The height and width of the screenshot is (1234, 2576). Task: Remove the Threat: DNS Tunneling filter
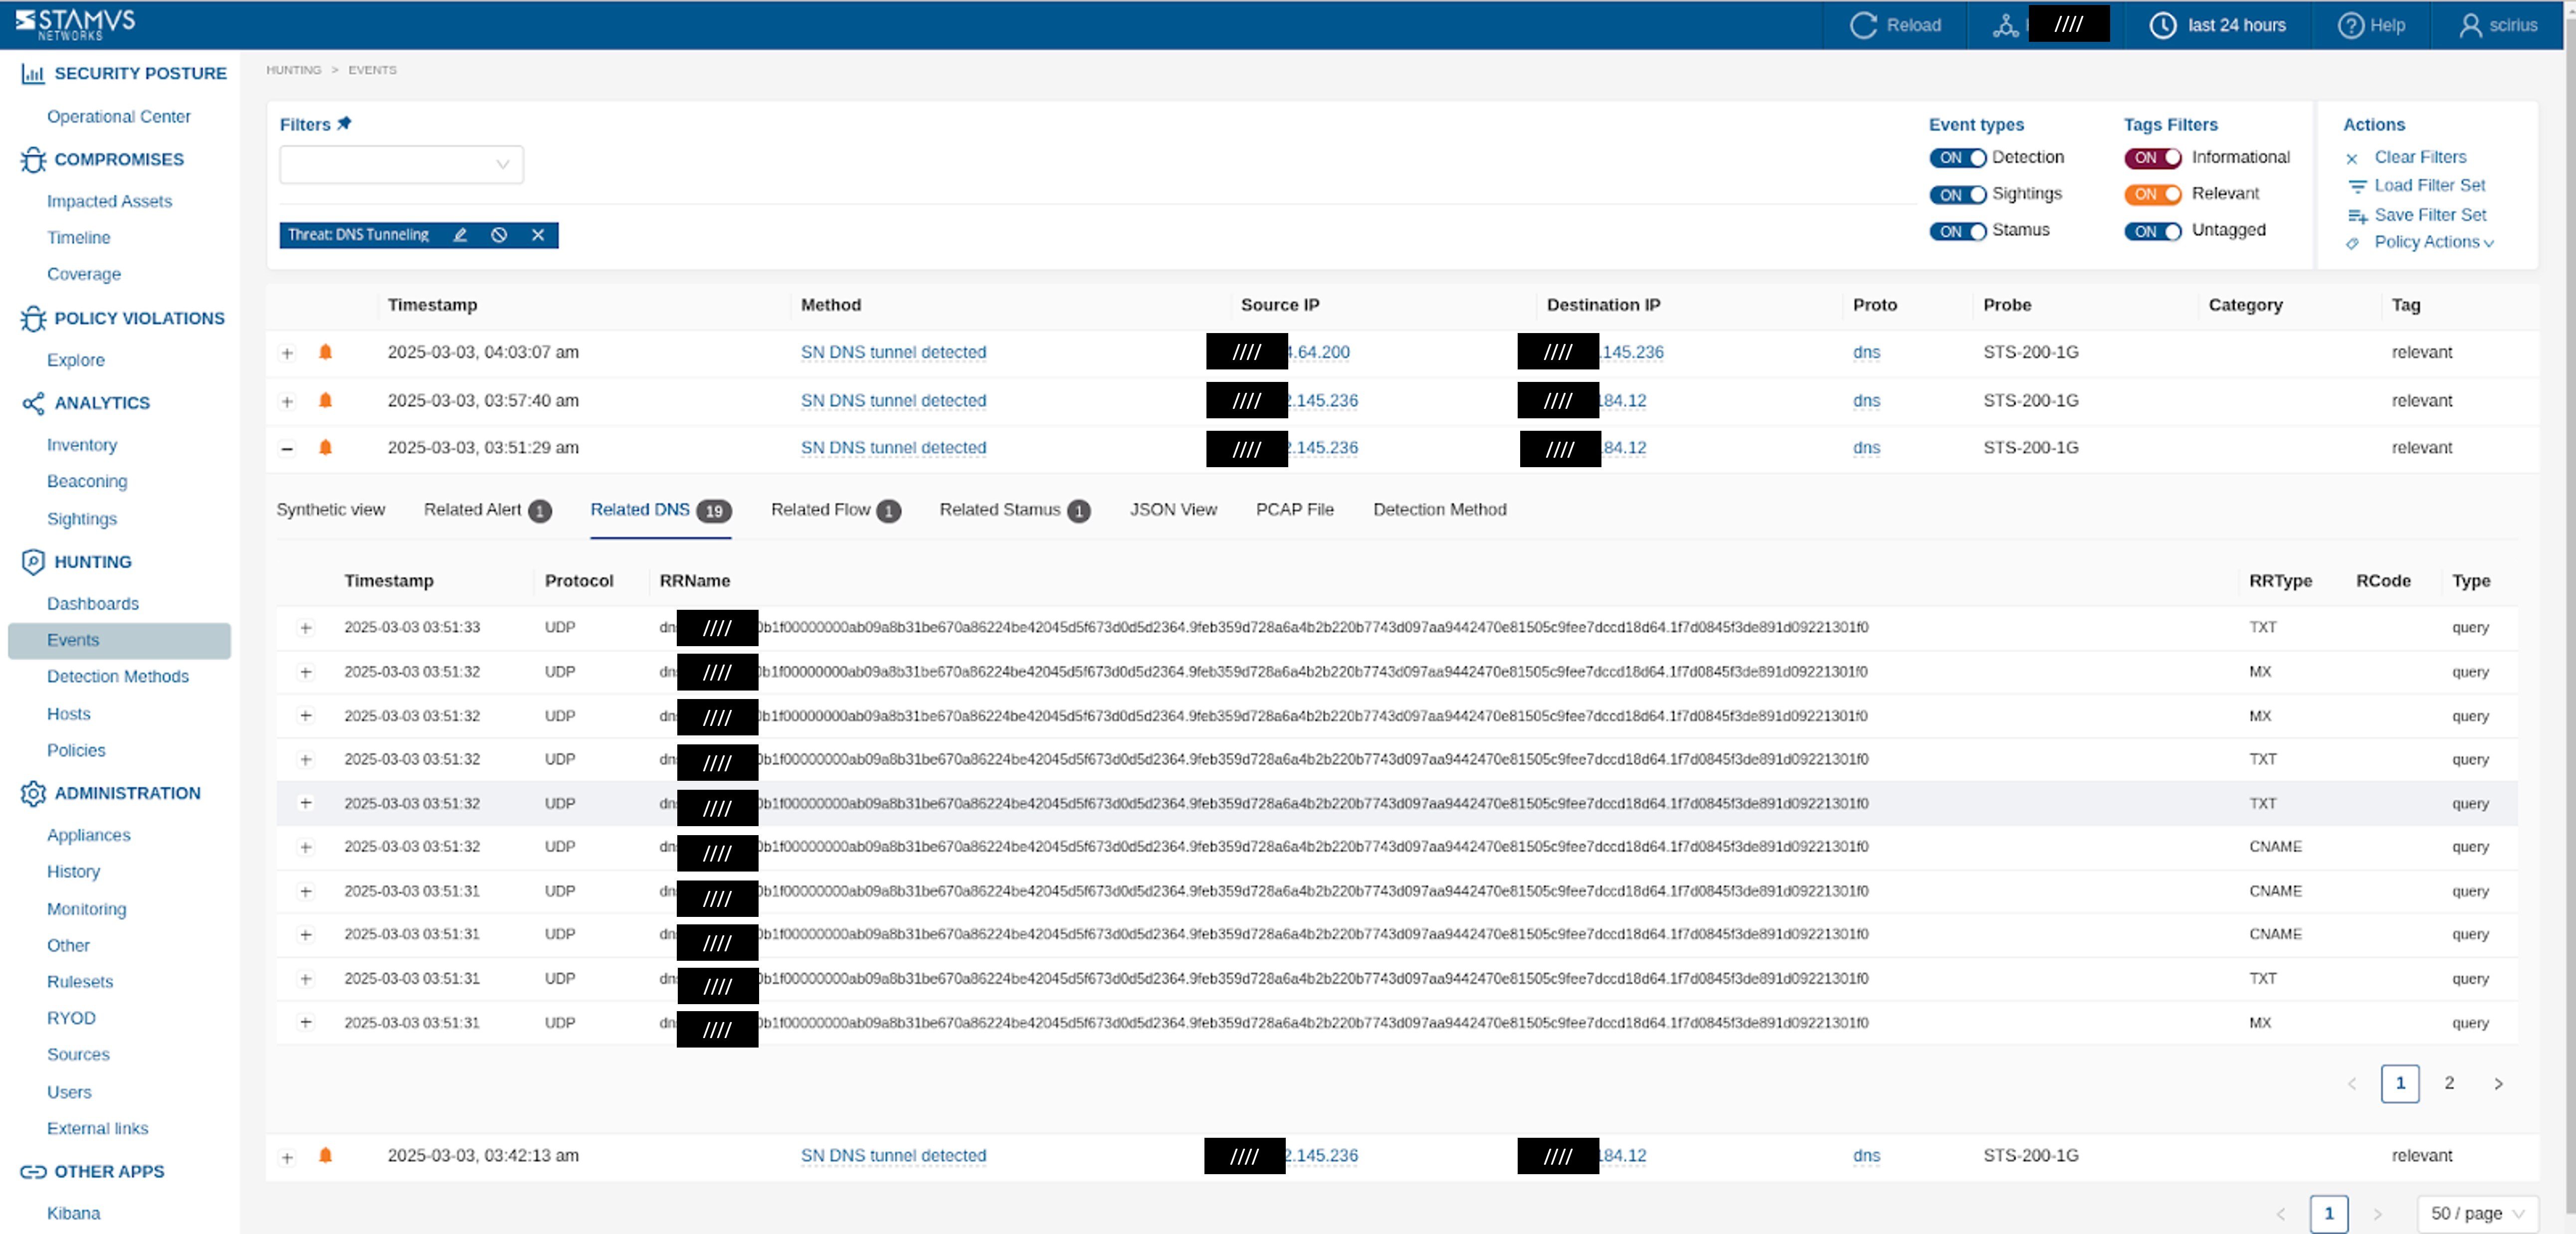click(538, 235)
